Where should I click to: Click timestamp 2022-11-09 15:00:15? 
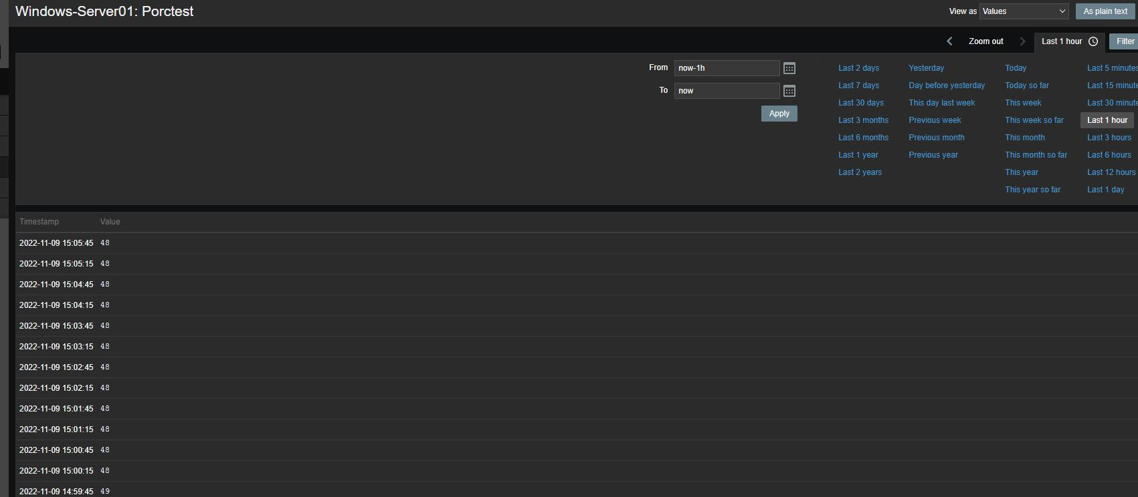(x=56, y=471)
